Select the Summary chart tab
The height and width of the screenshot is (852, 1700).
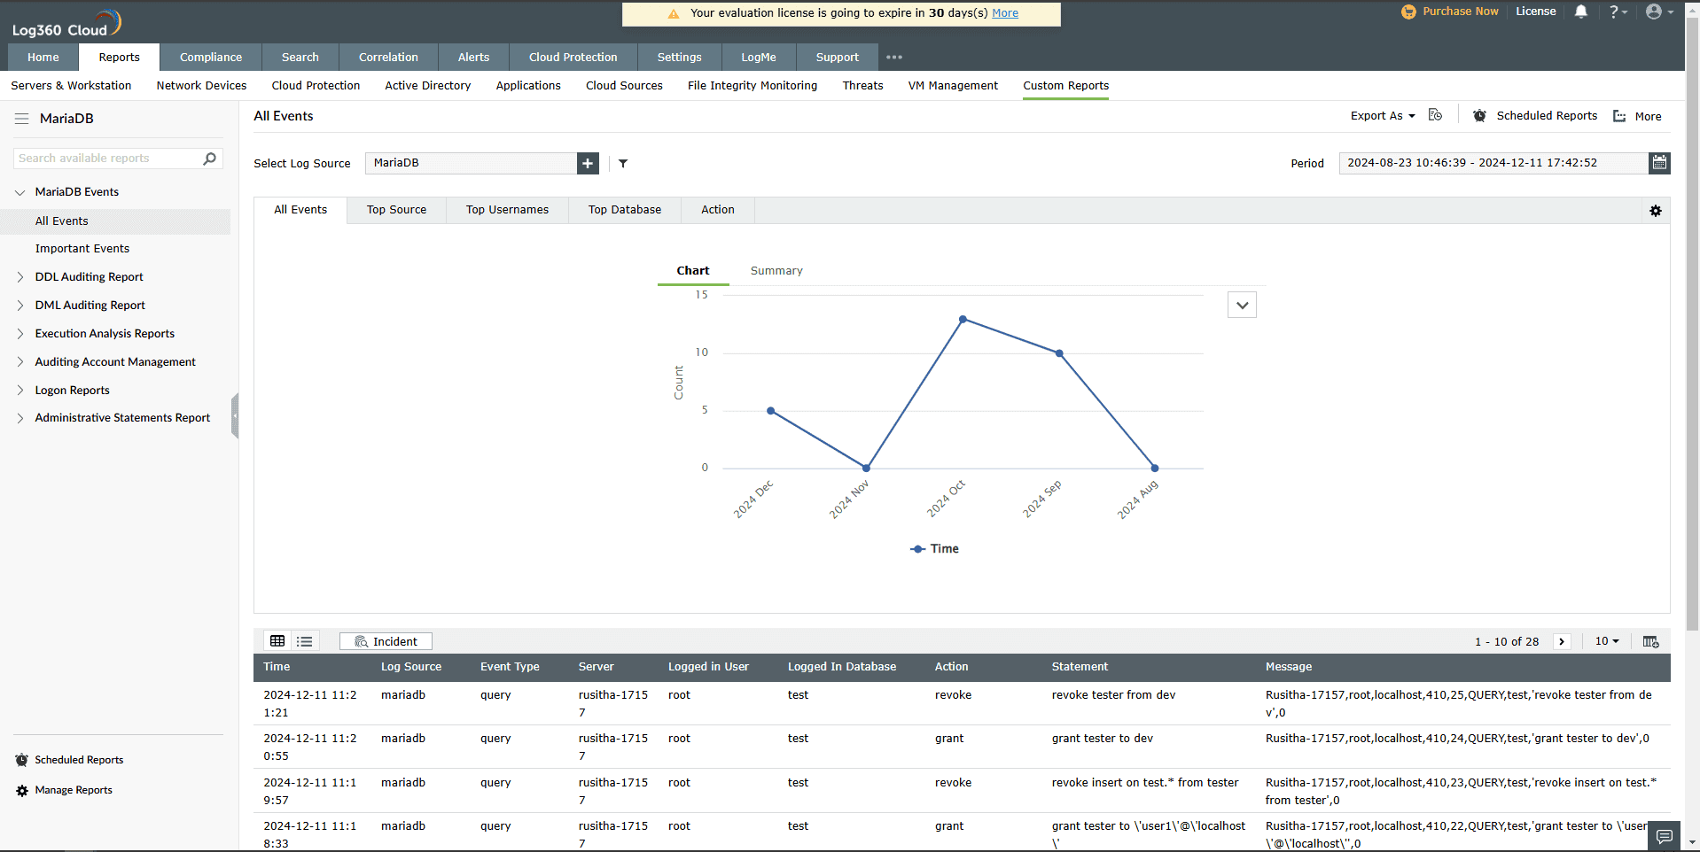776,271
